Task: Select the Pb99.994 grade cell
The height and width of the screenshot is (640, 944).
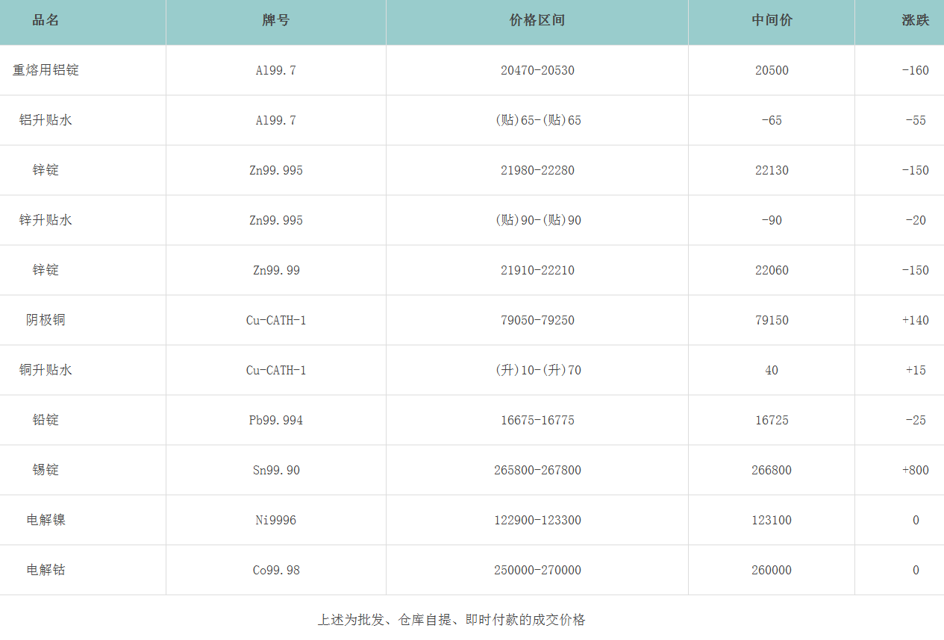Action: pyautogui.click(x=276, y=420)
